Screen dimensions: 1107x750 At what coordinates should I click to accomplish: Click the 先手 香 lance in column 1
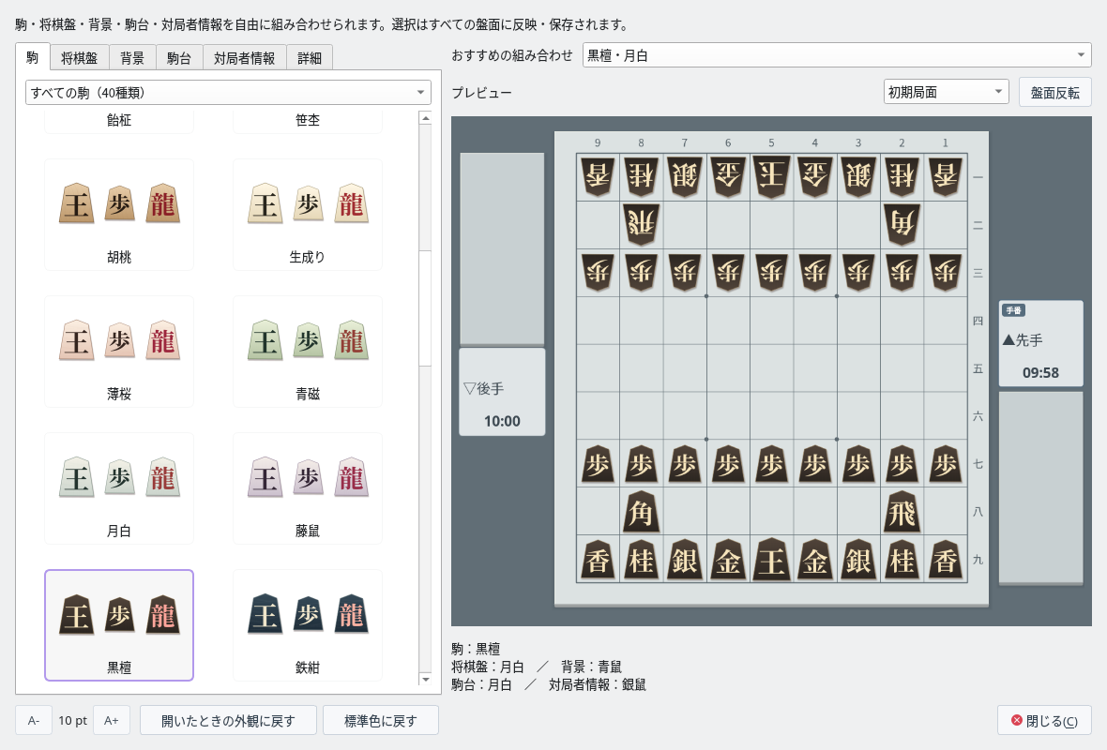945,561
